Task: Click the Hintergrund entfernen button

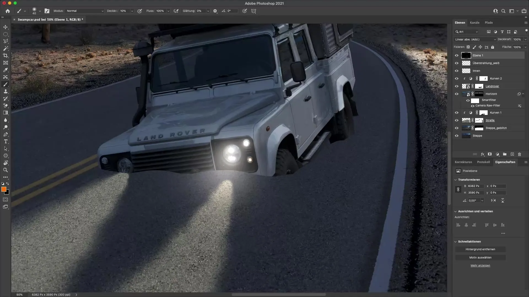Action: 481,249
